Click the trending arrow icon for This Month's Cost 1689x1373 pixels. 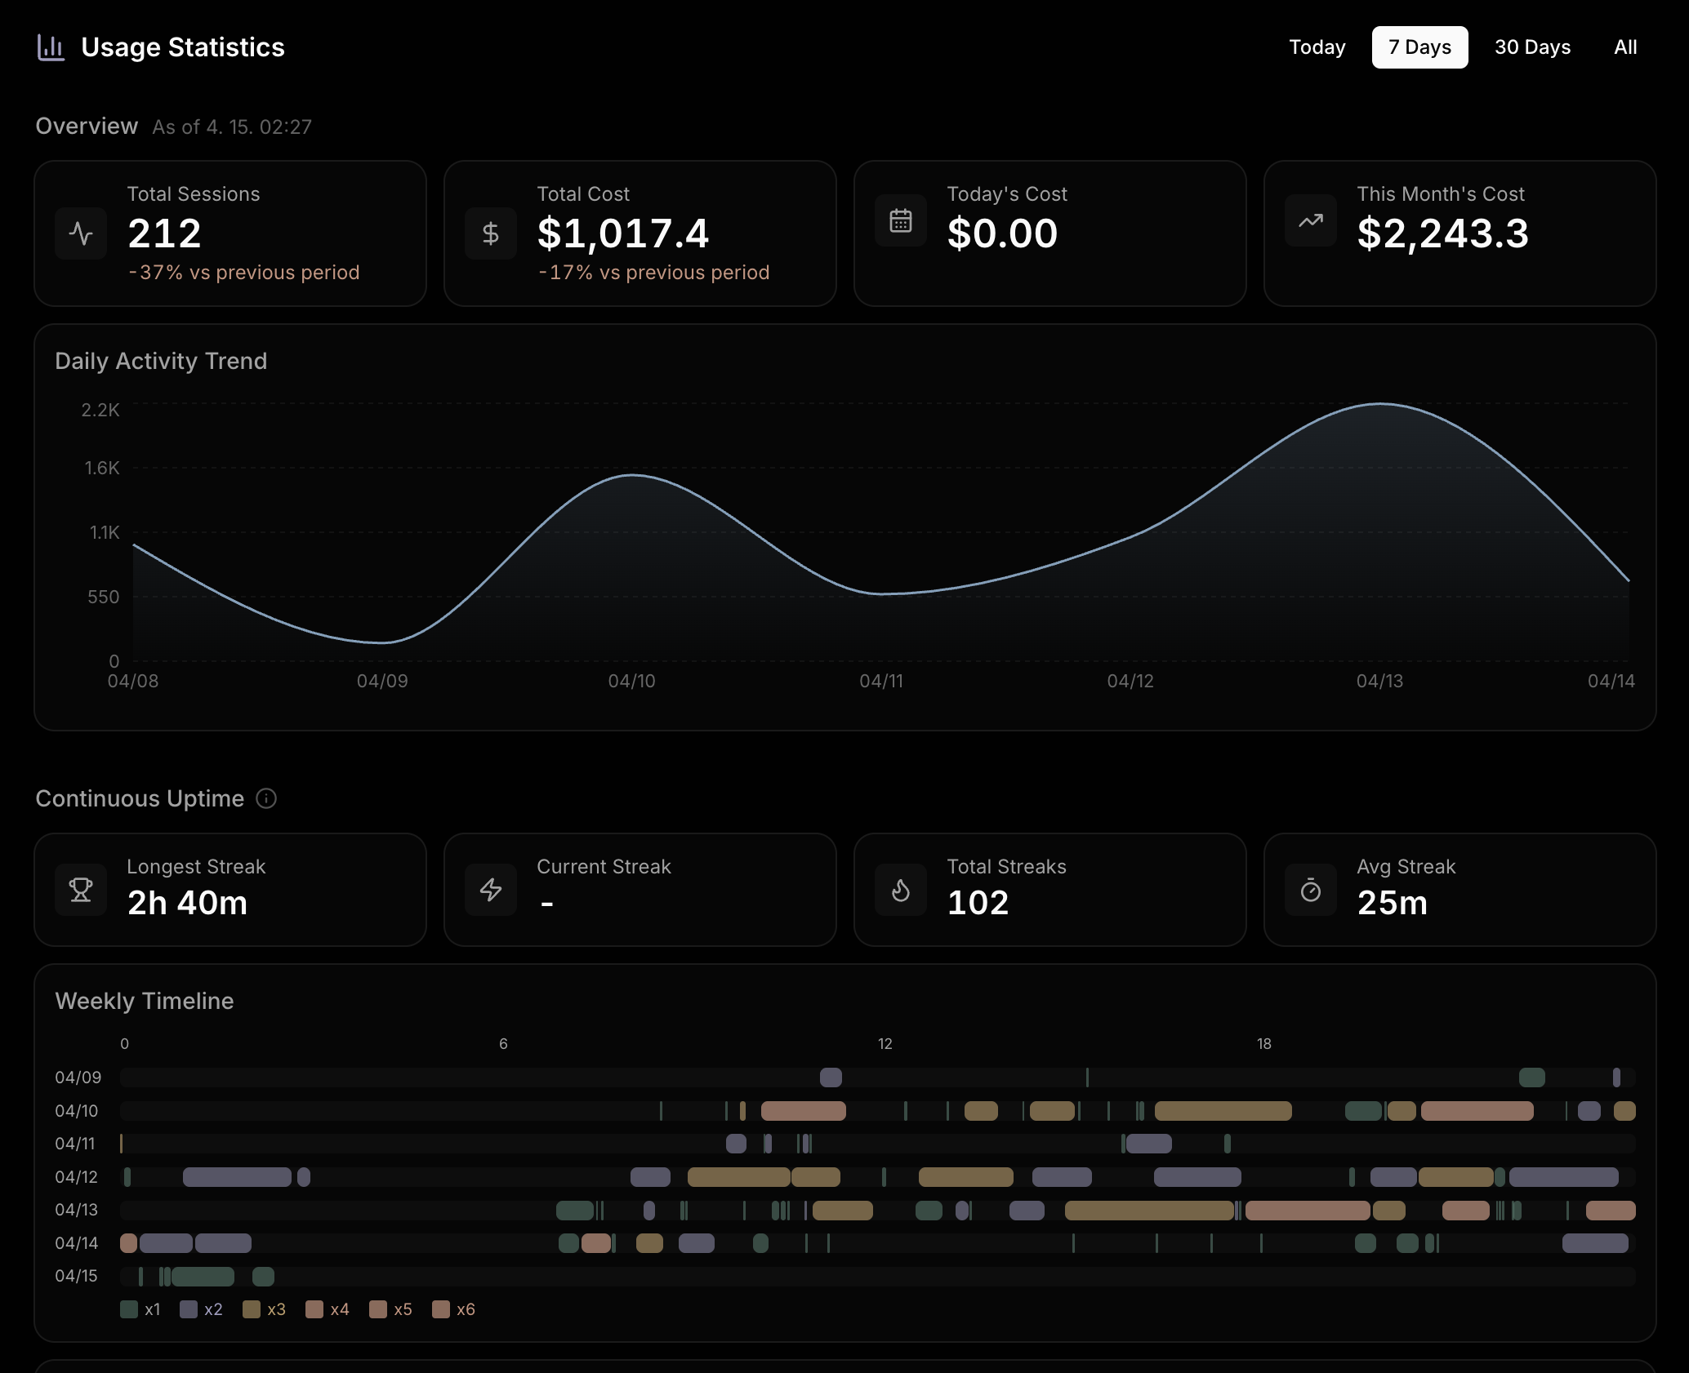click(x=1311, y=220)
